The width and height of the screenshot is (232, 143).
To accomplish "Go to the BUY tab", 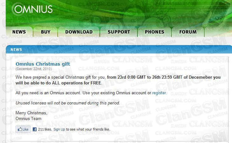I will pos(45,32).
